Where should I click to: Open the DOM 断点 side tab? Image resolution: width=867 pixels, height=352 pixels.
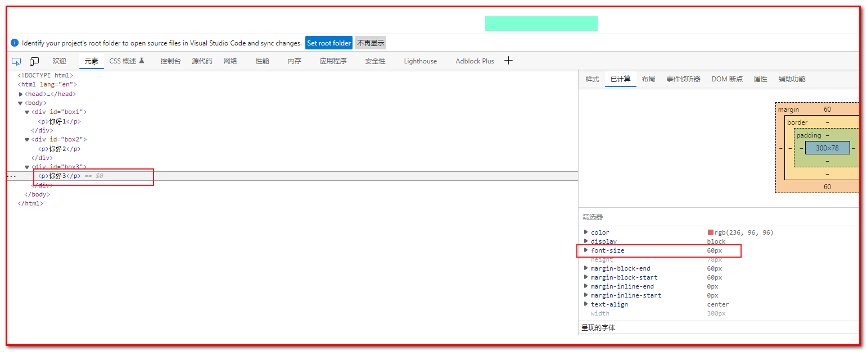(727, 79)
